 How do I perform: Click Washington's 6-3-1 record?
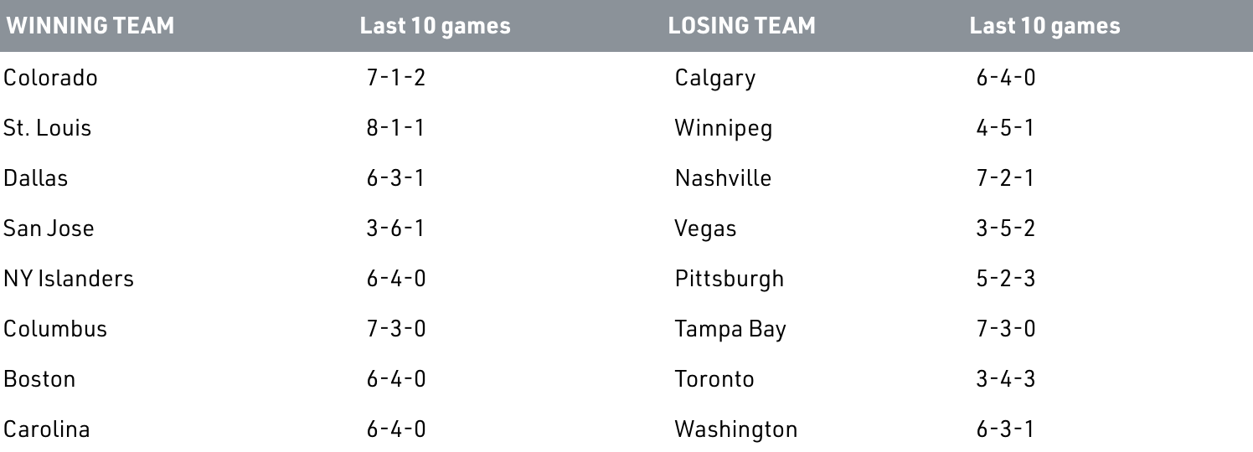[1005, 429]
